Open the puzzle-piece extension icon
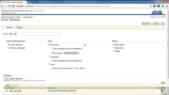169x95 pixels. point(158,6)
